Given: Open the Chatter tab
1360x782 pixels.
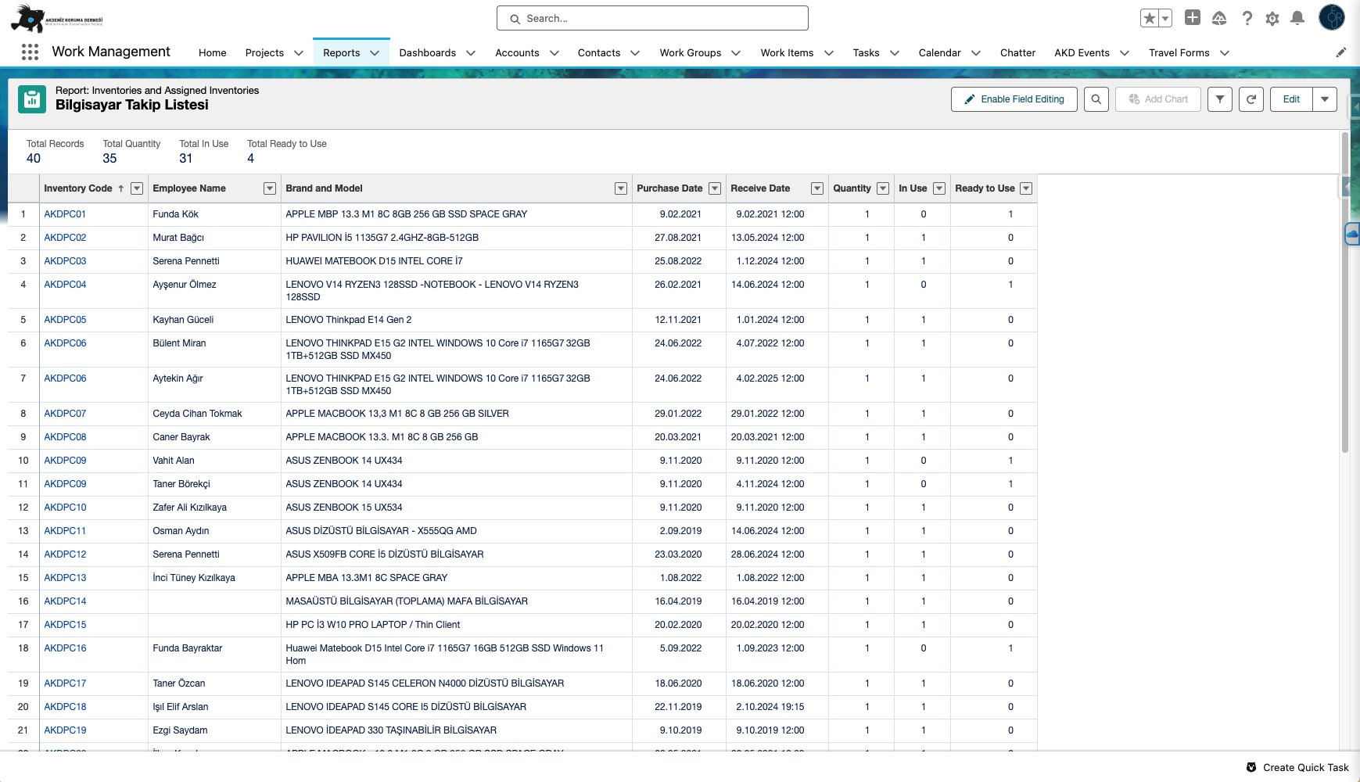Looking at the screenshot, I should point(1017,52).
